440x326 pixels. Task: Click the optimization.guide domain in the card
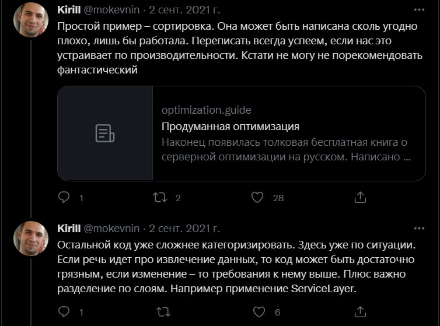click(x=206, y=110)
